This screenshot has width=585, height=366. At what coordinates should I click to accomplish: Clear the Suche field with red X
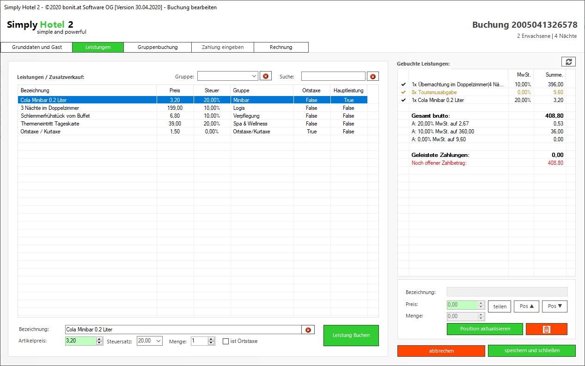[x=373, y=76]
